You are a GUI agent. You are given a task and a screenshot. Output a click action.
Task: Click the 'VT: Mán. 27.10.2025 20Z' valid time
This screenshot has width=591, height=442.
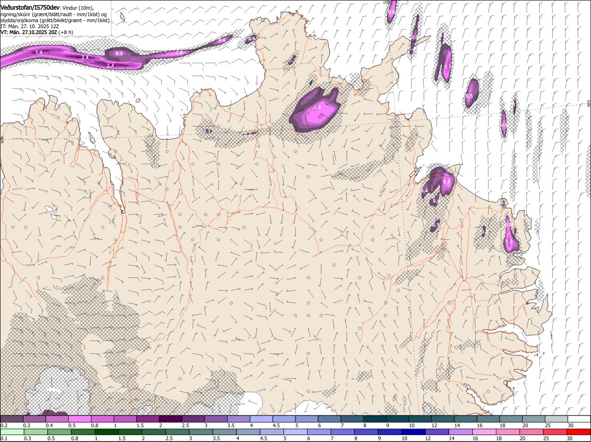pyautogui.click(x=29, y=32)
